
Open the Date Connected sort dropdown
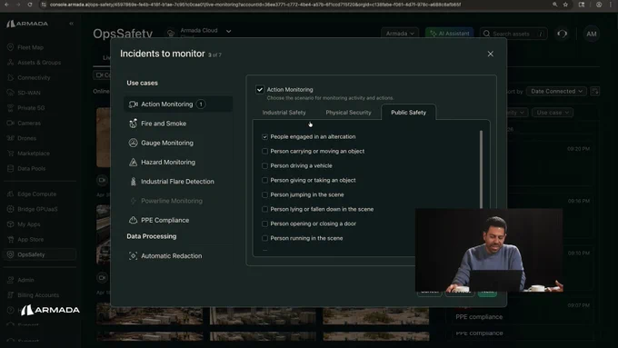[x=556, y=91]
